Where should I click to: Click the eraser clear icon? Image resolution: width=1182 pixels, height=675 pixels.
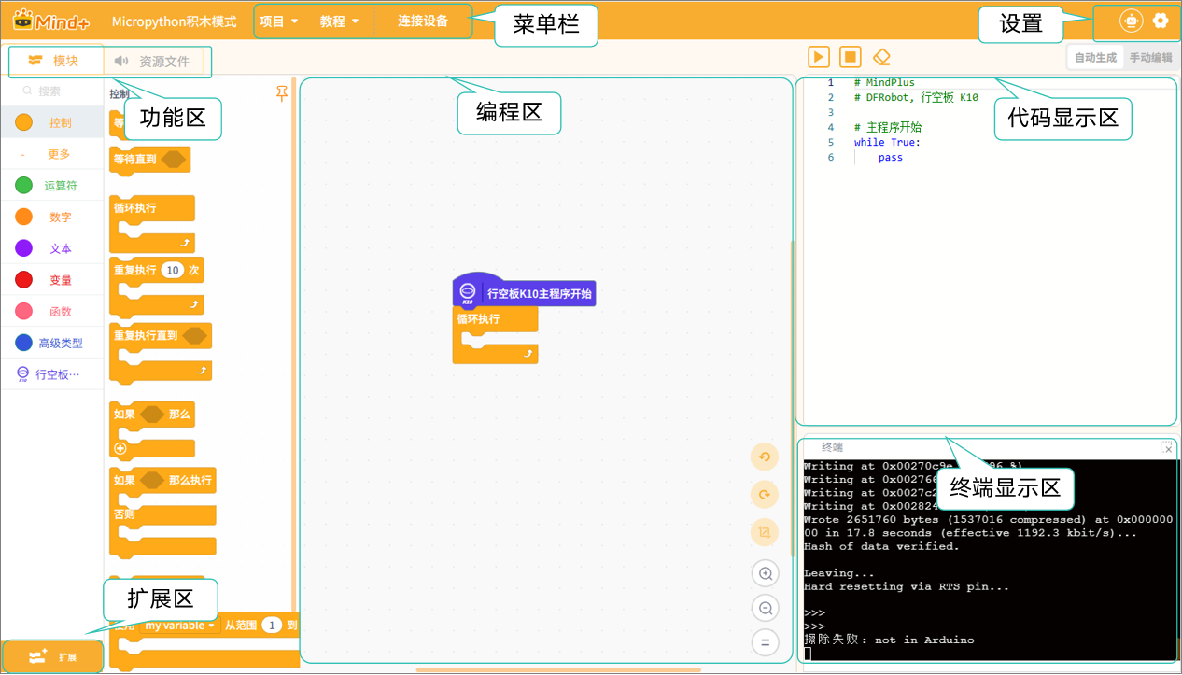click(x=880, y=57)
